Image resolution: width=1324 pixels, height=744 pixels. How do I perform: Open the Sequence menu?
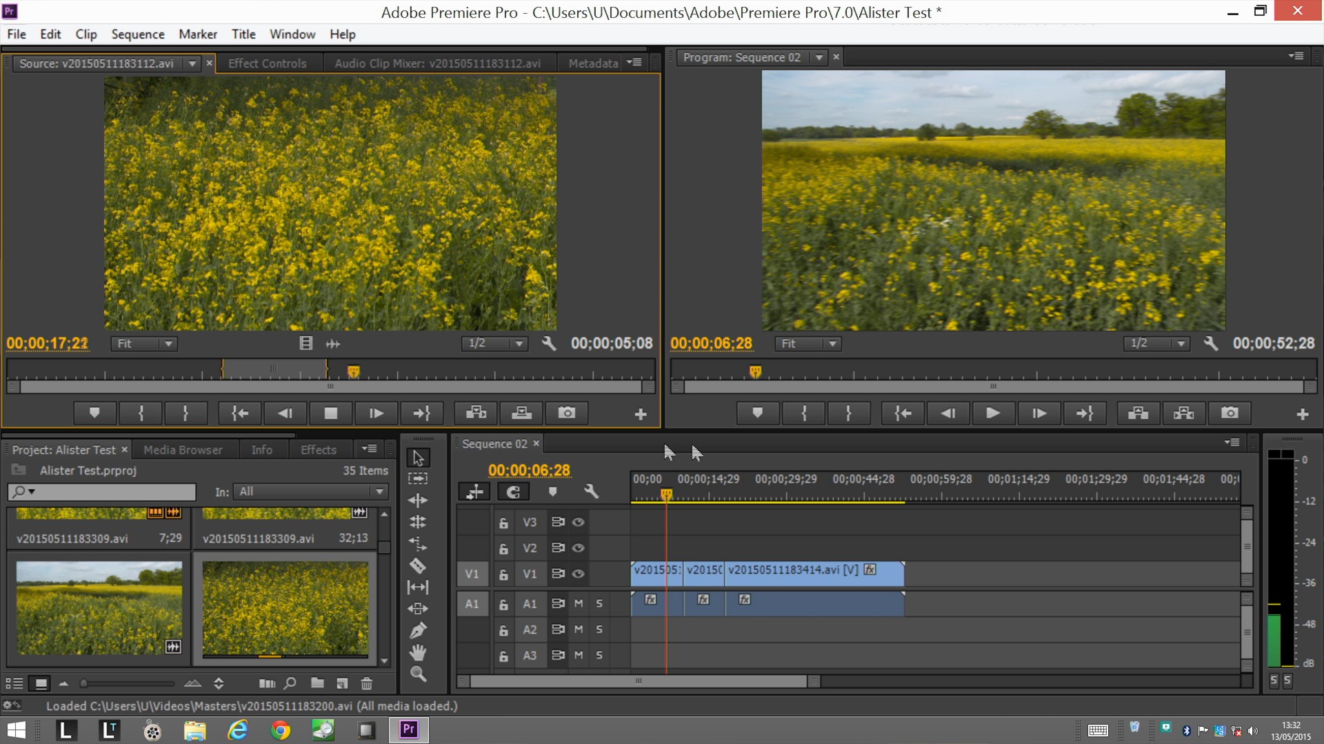coord(138,34)
